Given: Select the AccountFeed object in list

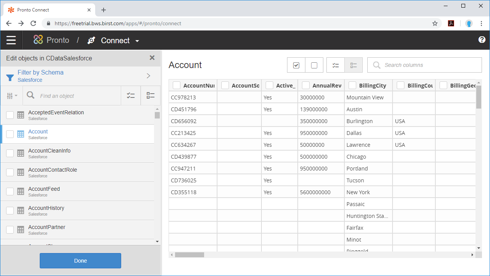Looking at the screenshot, I should (44, 189).
